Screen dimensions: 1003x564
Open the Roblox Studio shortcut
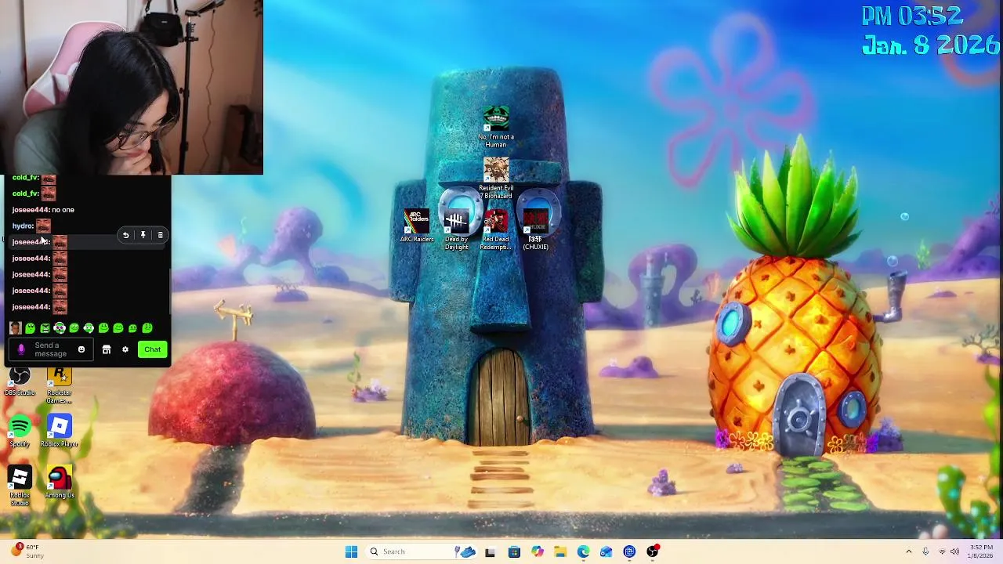20,486
